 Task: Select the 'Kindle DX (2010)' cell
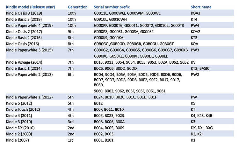[20, 128]
